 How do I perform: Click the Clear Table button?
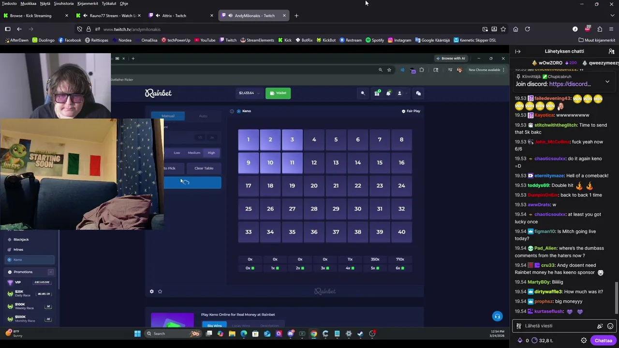(204, 168)
